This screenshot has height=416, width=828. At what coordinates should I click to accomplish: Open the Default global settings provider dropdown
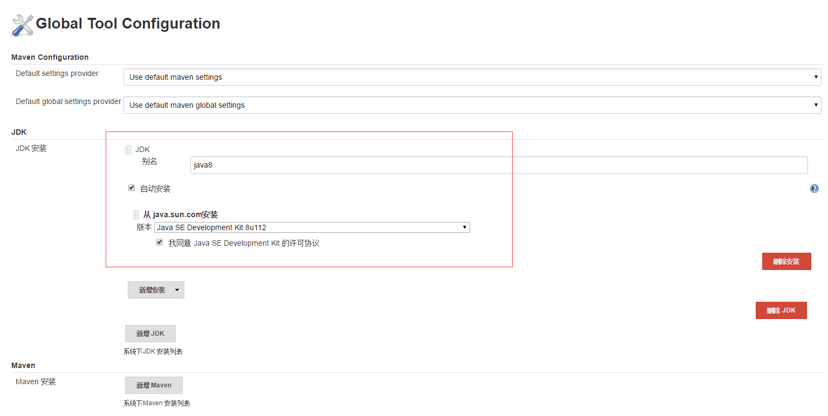[x=816, y=105]
